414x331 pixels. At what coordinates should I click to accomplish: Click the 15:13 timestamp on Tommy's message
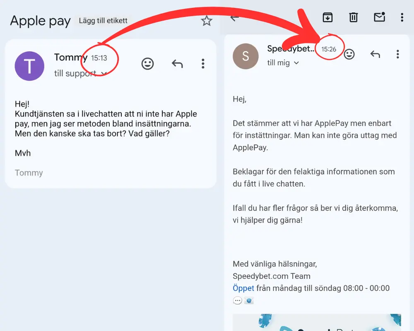[x=99, y=58]
